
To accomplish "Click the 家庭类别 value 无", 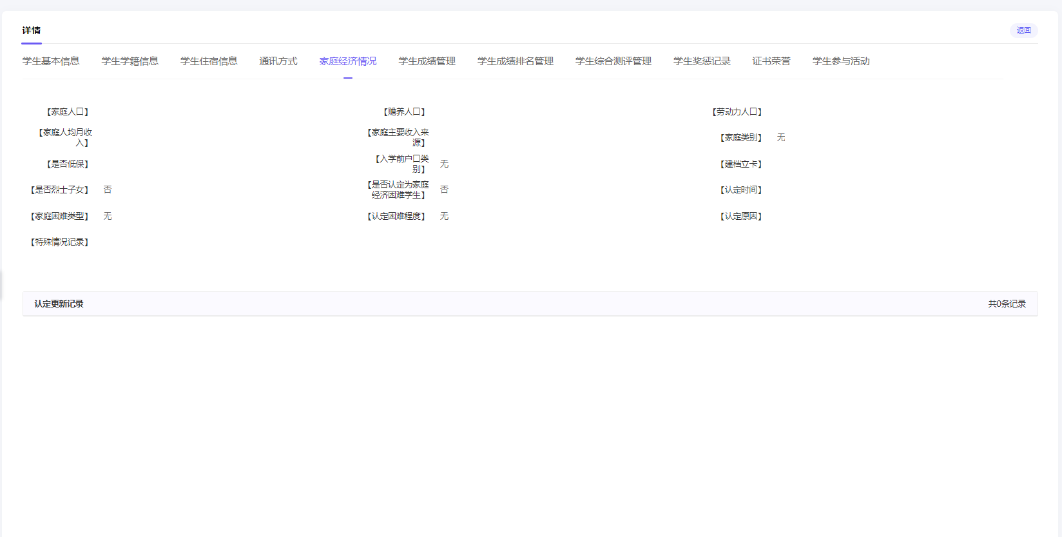I will [781, 138].
